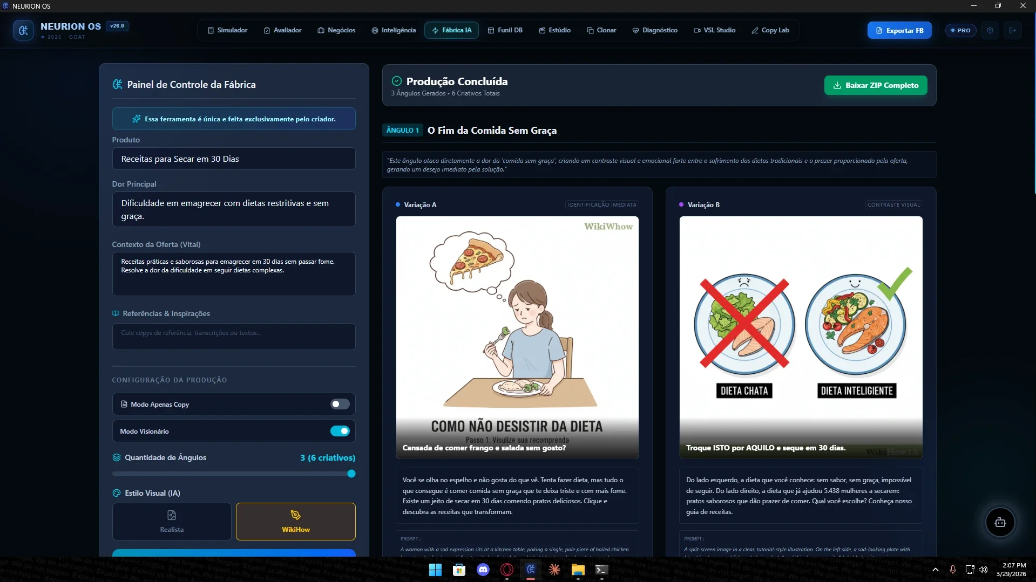Open Discord from the taskbar
Screen dimensions: 1036x582
pos(483,570)
